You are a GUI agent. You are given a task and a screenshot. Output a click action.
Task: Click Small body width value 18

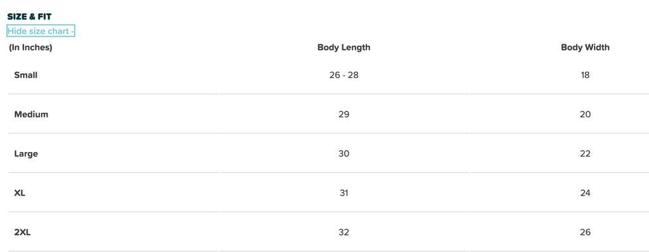click(x=585, y=75)
